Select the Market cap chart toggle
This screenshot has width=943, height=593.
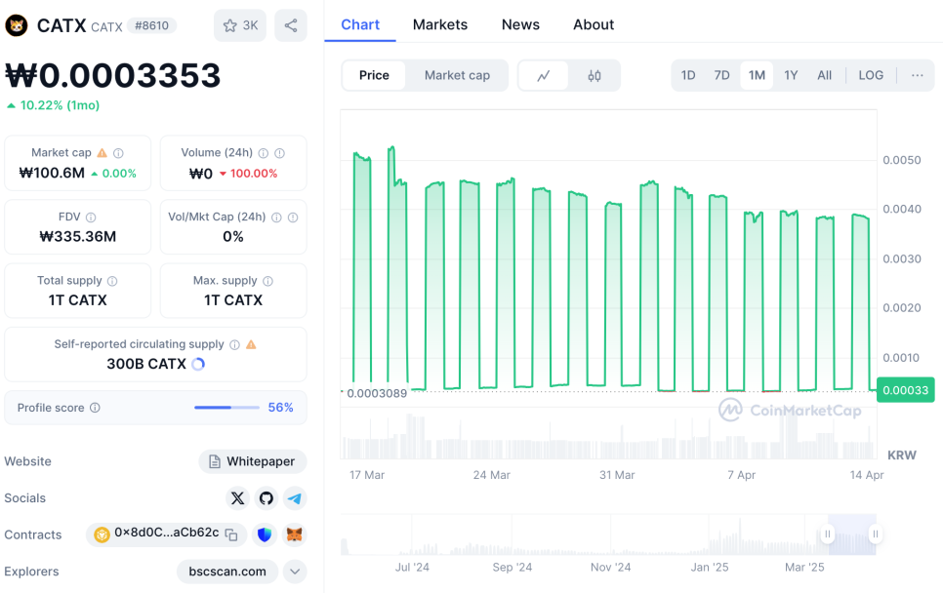(457, 75)
